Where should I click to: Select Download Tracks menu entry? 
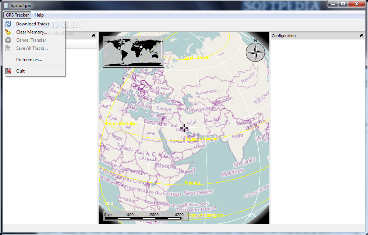tap(34, 24)
